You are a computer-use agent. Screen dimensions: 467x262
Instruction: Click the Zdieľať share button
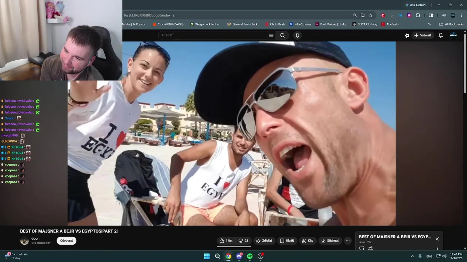[x=264, y=241]
